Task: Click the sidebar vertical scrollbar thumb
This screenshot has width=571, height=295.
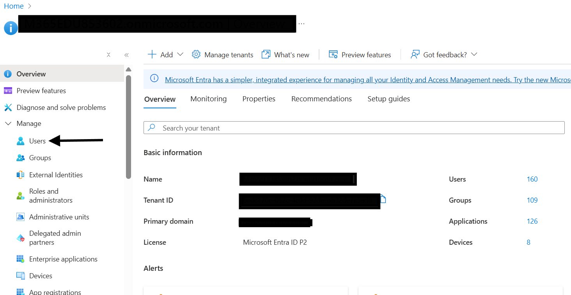Action: [x=129, y=127]
